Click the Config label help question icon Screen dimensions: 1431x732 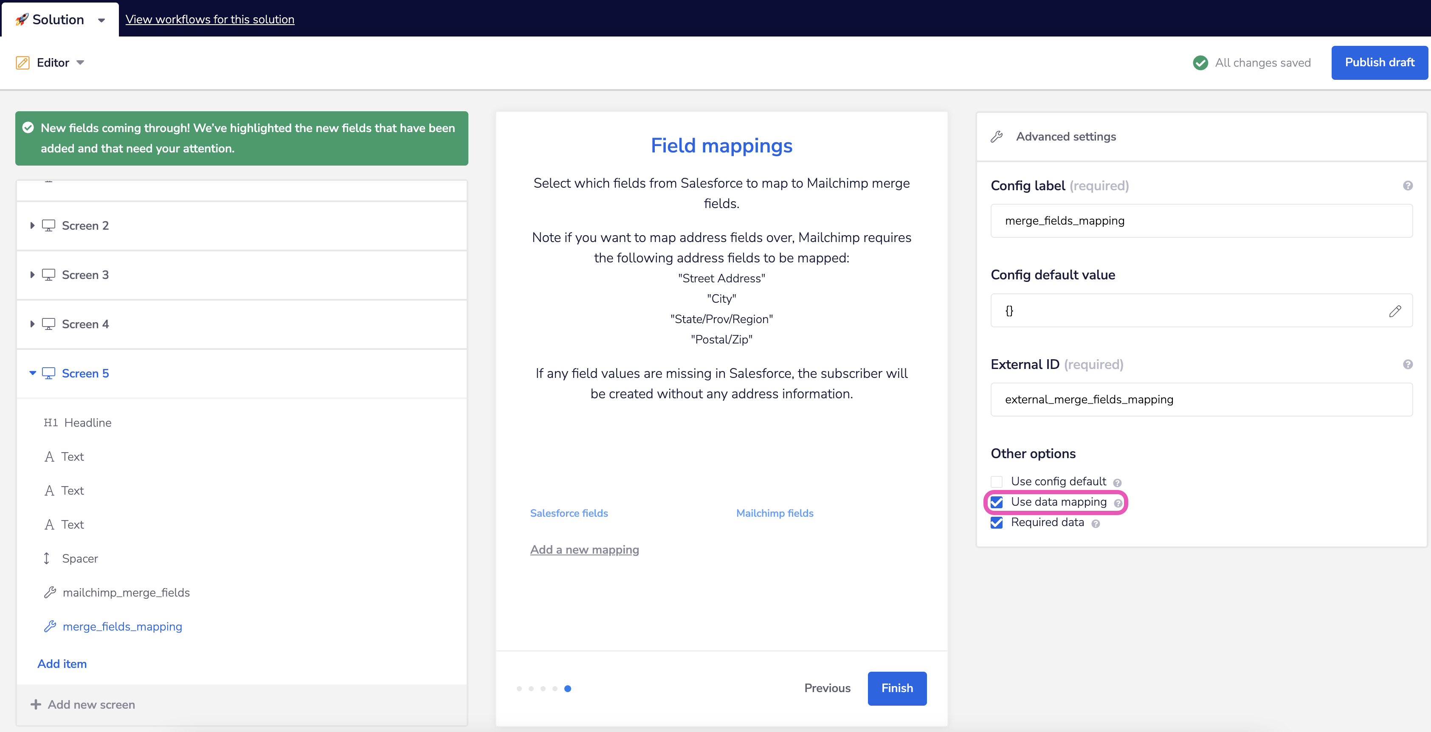[x=1407, y=186]
